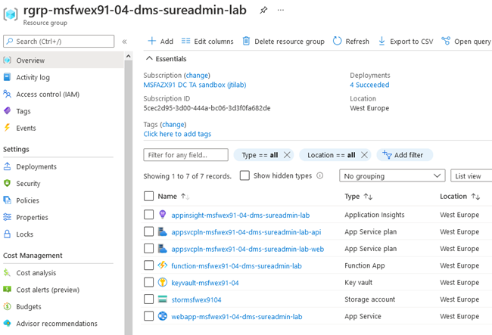Click the Open query icon

(x=446, y=41)
